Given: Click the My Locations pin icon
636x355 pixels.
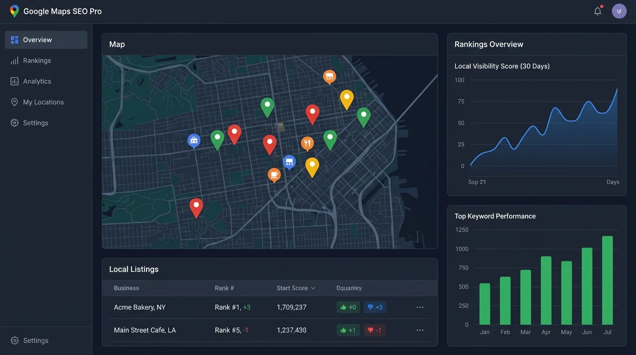Looking at the screenshot, I should click(14, 101).
